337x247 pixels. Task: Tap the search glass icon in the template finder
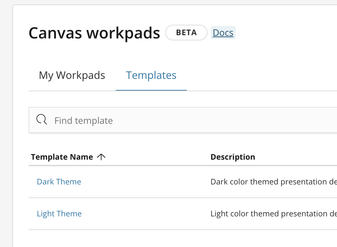(42, 120)
